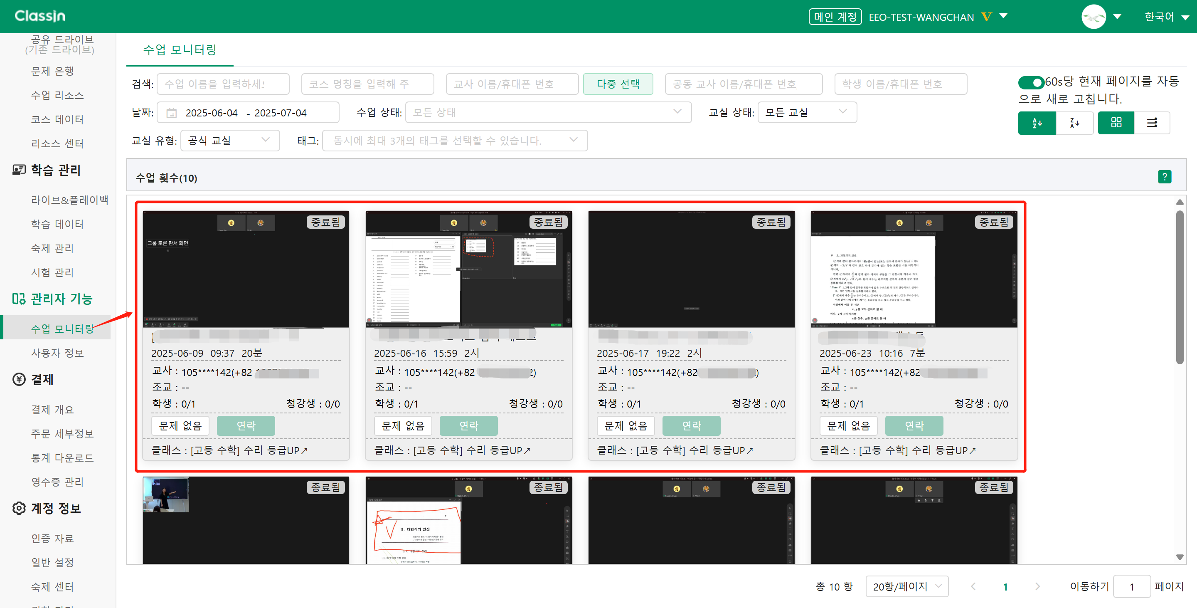Focus the 학생 이름/휴대폰 번호 field
The height and width of the screenshot is (608, 1197).
click(901, 84)
